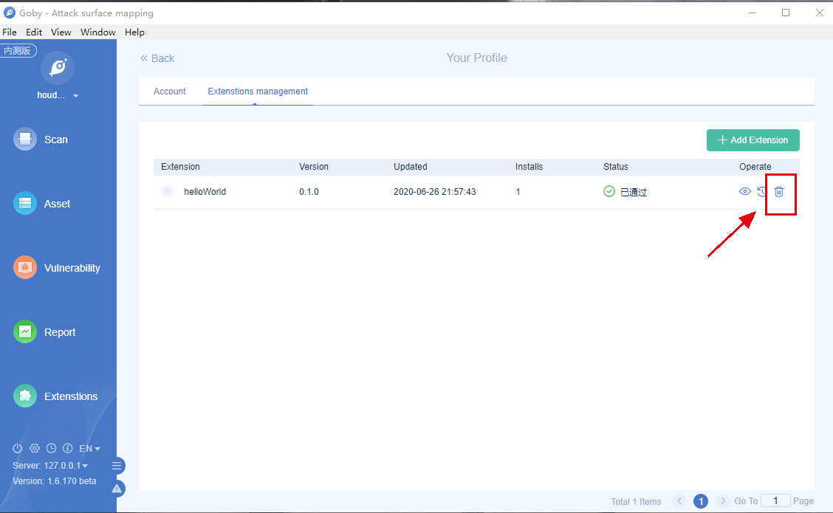Minimize the Goby window
833x513 pixels.
click(x=753, y=13)
